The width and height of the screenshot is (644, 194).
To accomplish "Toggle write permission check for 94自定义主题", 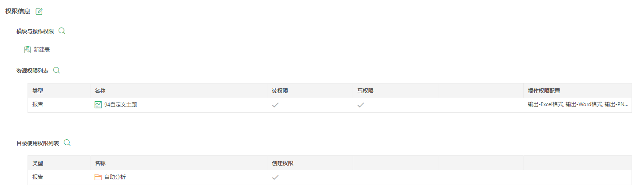I will tap(361, 105).
